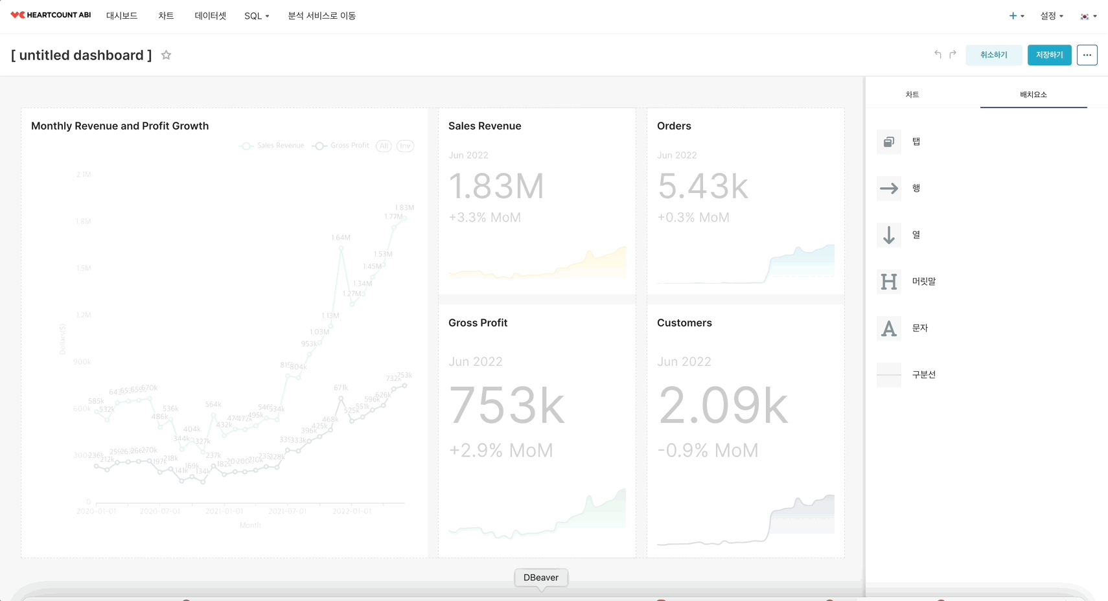The width and height of the screenshot is (1108, 601).
Task: Click the +0.3% MoM label
Action: tap(693, 218)
